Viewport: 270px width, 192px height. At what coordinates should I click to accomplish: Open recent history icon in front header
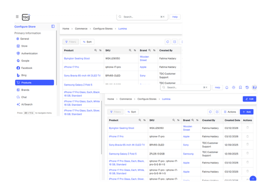pyautogui.click(x=247, y=87)
